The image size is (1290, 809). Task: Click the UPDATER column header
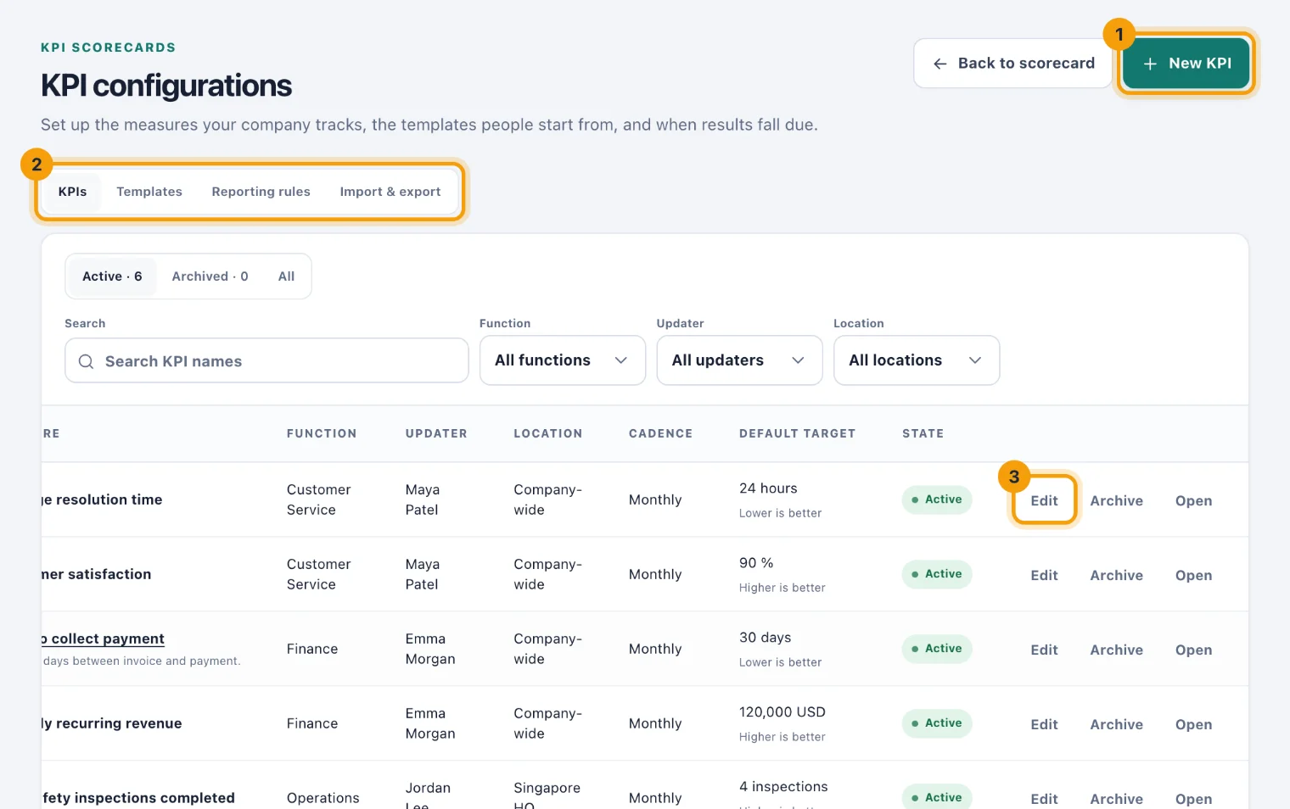436,433
